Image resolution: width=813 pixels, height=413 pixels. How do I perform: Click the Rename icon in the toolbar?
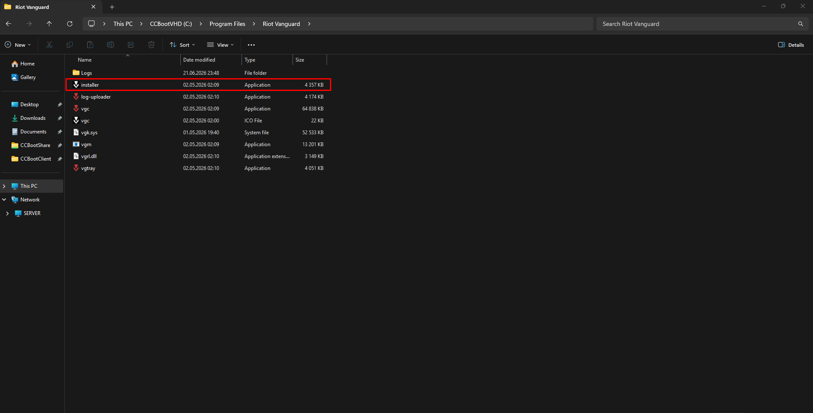[111, 45]
